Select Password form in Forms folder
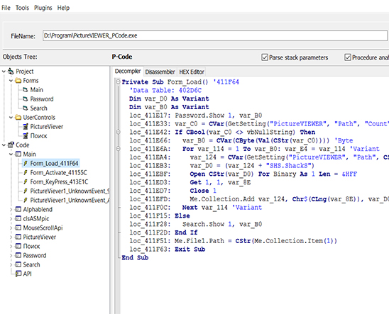The image size is (389, 314). [x=42, y=99]
